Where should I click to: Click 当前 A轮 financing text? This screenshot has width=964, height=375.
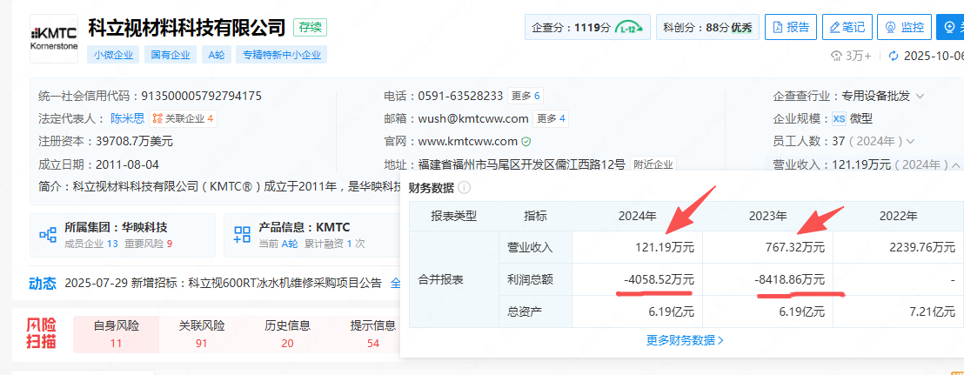[278, 244]
